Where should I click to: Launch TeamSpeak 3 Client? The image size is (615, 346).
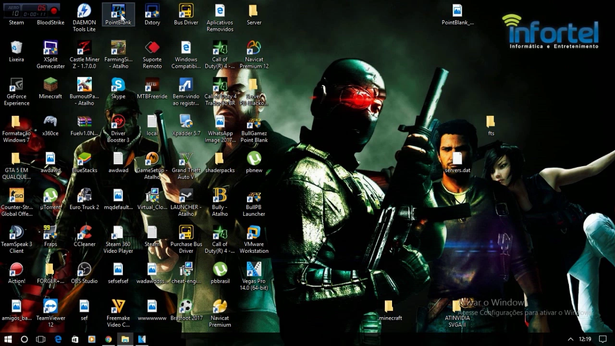pos(16,240)
